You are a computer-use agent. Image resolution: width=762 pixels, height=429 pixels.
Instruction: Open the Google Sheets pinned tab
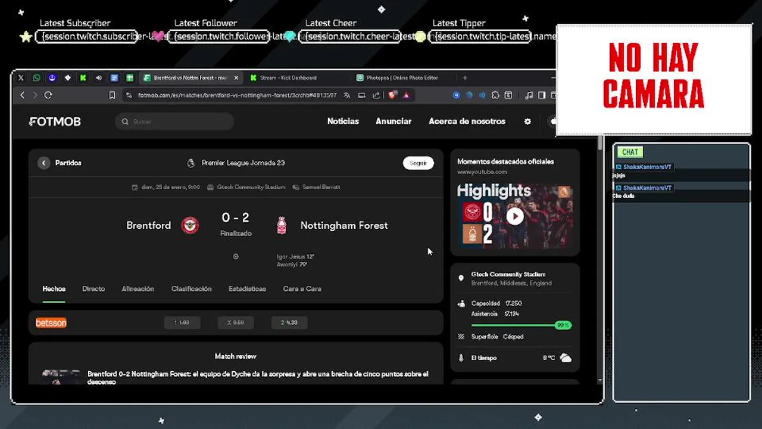click(130, 77)
